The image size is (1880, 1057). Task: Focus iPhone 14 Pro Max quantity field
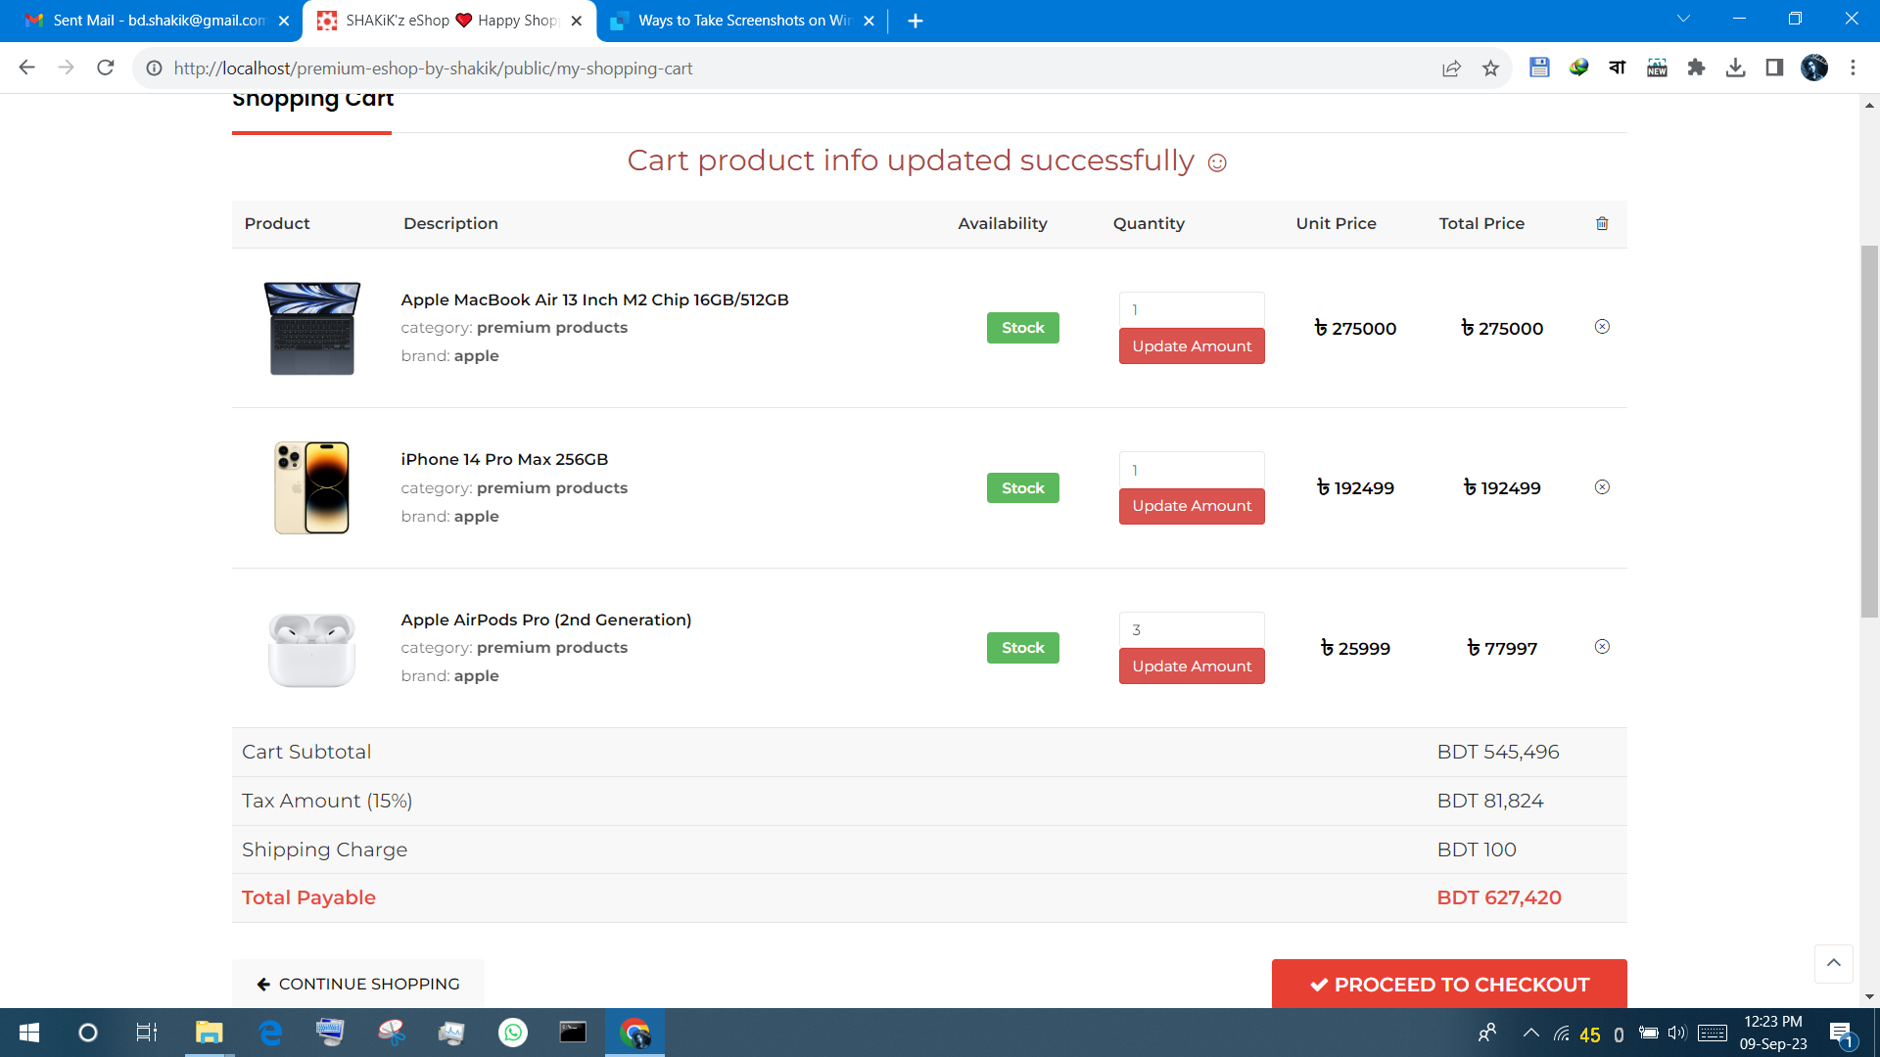click(1192, 470)
